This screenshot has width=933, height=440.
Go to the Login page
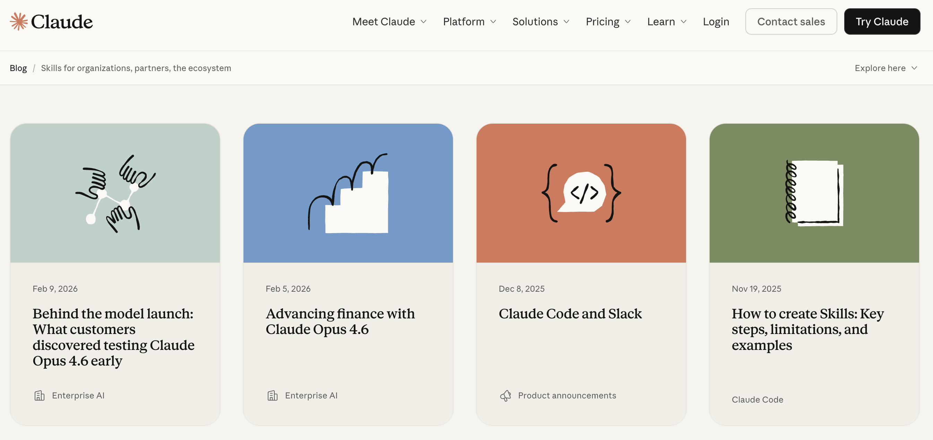pyautogui.click(x=716, y=22)
